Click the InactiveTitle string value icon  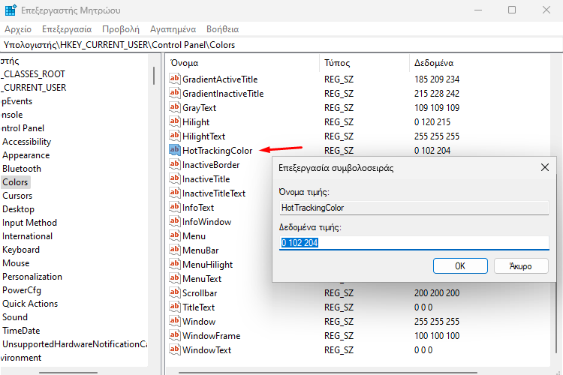[x=174, y=178]
